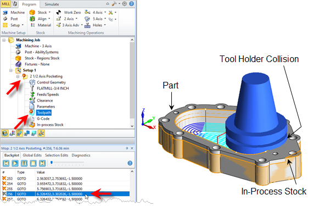Toggle the fourth visibility icon below the tree
This screenshot has width=313, height=206.
pyautogui.click(x=26, y=133)
